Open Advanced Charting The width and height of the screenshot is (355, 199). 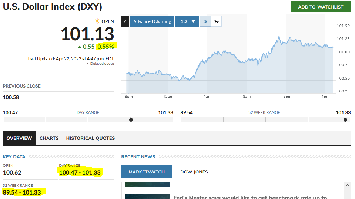click(x=152, y=21)
